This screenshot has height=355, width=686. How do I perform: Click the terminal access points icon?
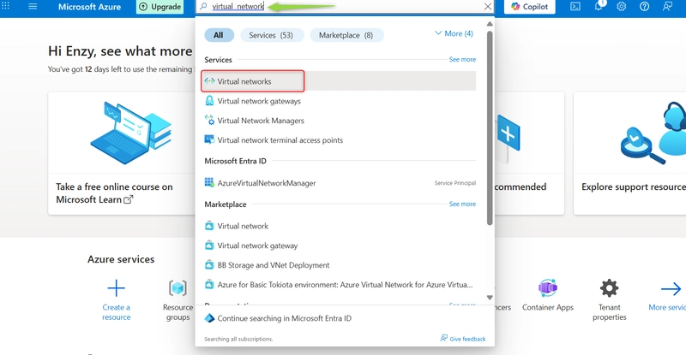pyautogui.click(x=209, y=139)
